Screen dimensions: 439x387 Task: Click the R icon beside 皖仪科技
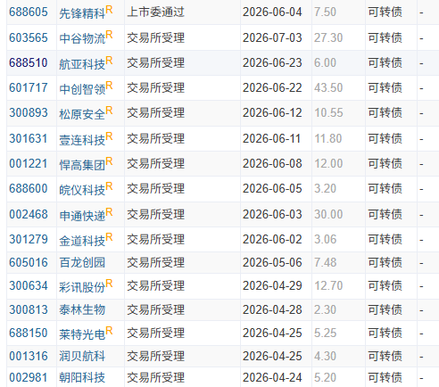(x=109, y=186)
